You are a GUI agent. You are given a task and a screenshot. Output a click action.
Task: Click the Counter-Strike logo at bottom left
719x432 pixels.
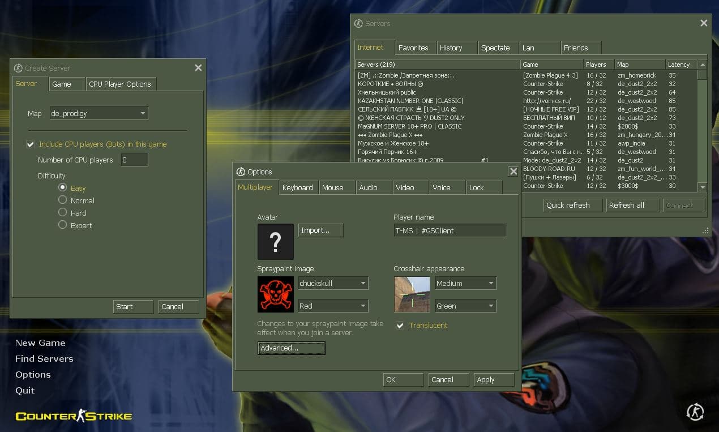coord(74,417)
